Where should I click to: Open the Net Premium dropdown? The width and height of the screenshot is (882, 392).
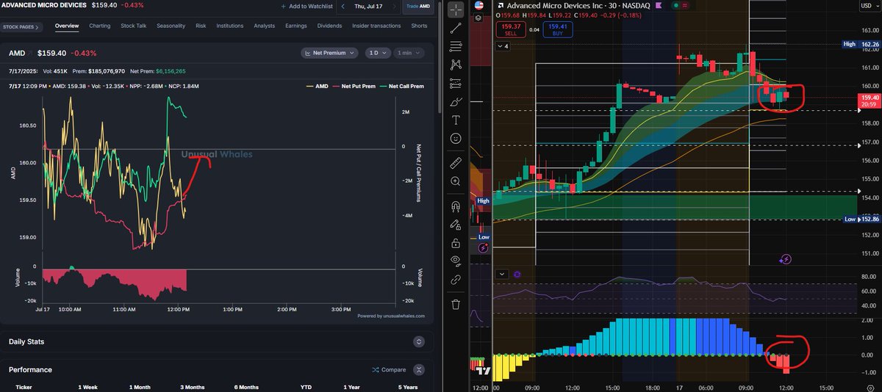(329, 53)
